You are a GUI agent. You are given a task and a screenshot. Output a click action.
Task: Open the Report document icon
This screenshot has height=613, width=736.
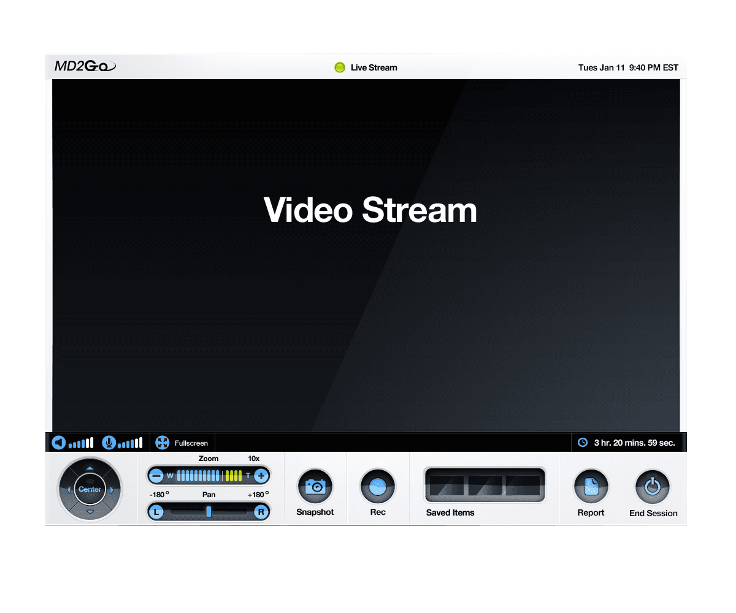point(591,487)
